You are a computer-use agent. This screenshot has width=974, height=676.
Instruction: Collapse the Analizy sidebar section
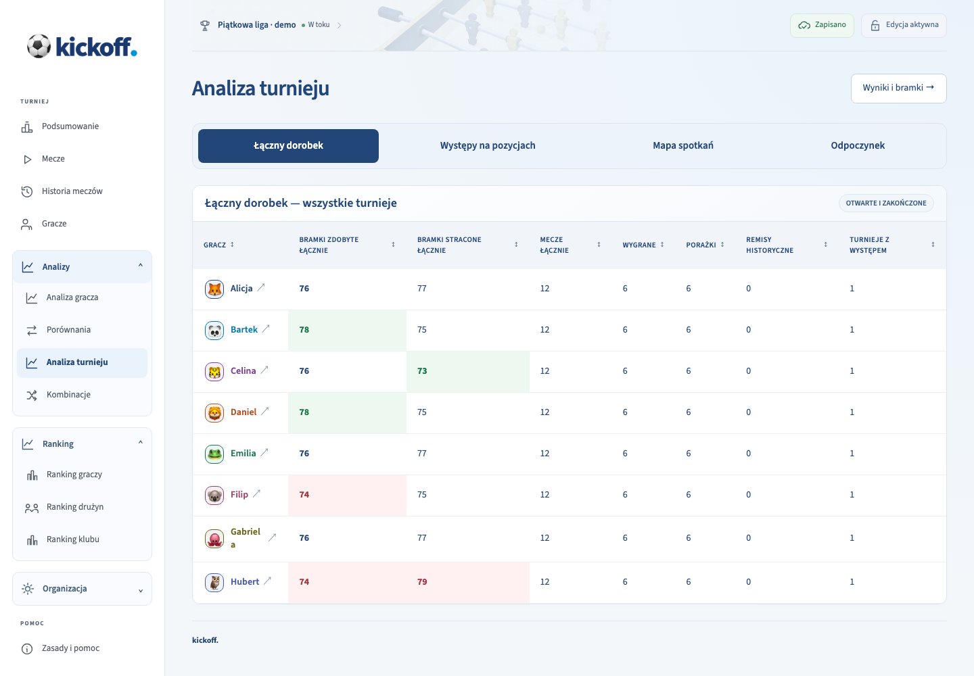pyautogui.click(x=82, y=267)
